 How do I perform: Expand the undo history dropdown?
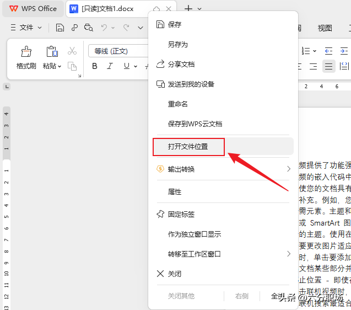pyautogui.click(x=113, y=28)
